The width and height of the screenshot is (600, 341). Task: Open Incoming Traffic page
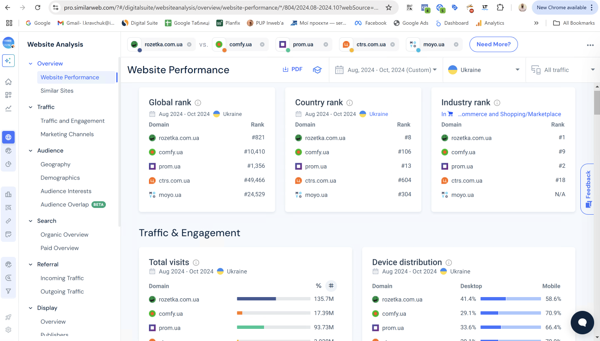tap(62, 278)
